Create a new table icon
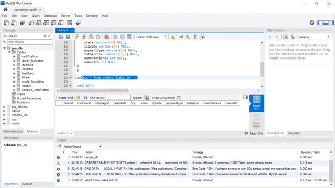Image resolution: width=335 pixels, height=188 pixels. click(x=39, y=22)
